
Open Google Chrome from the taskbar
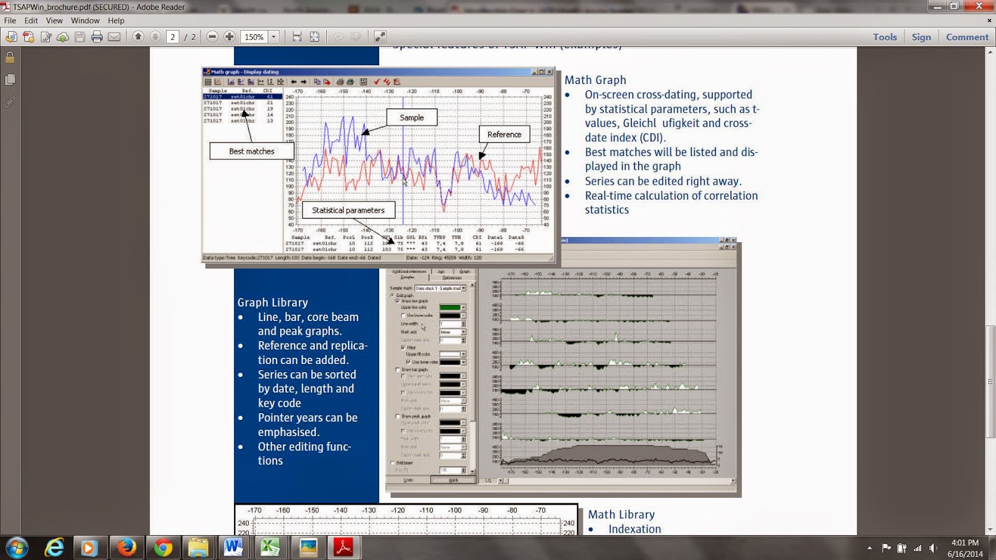point(163,548)
